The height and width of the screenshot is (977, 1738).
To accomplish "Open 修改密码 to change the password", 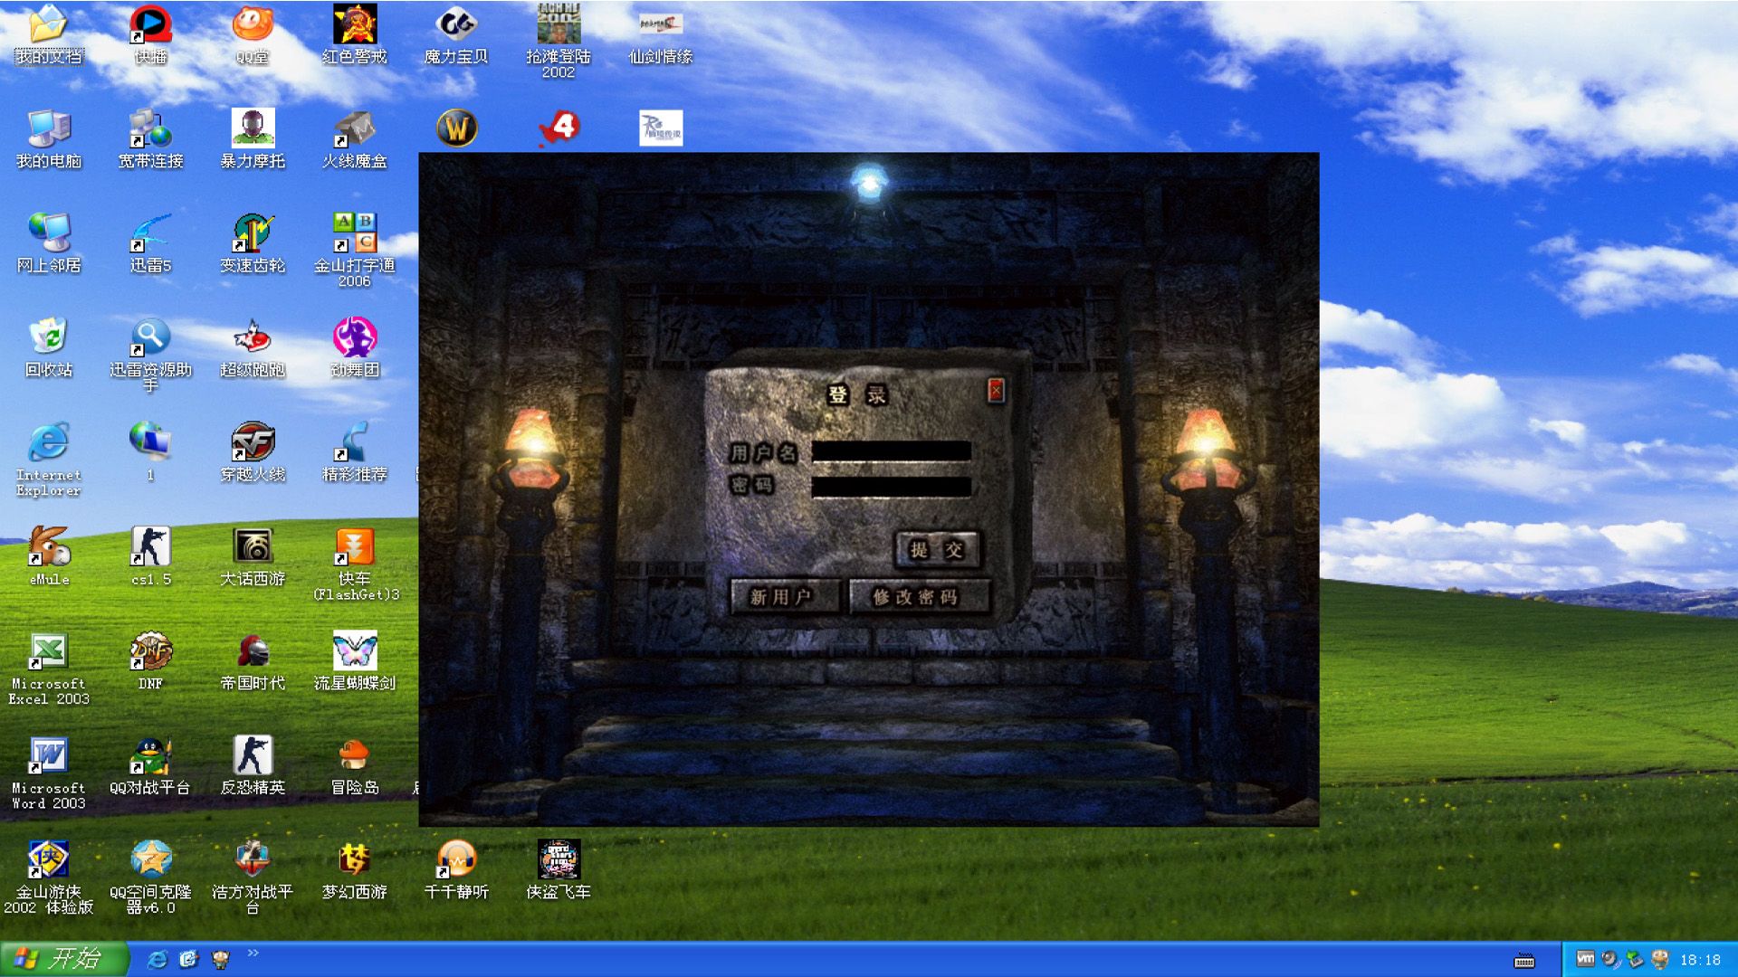I will 919,597.
